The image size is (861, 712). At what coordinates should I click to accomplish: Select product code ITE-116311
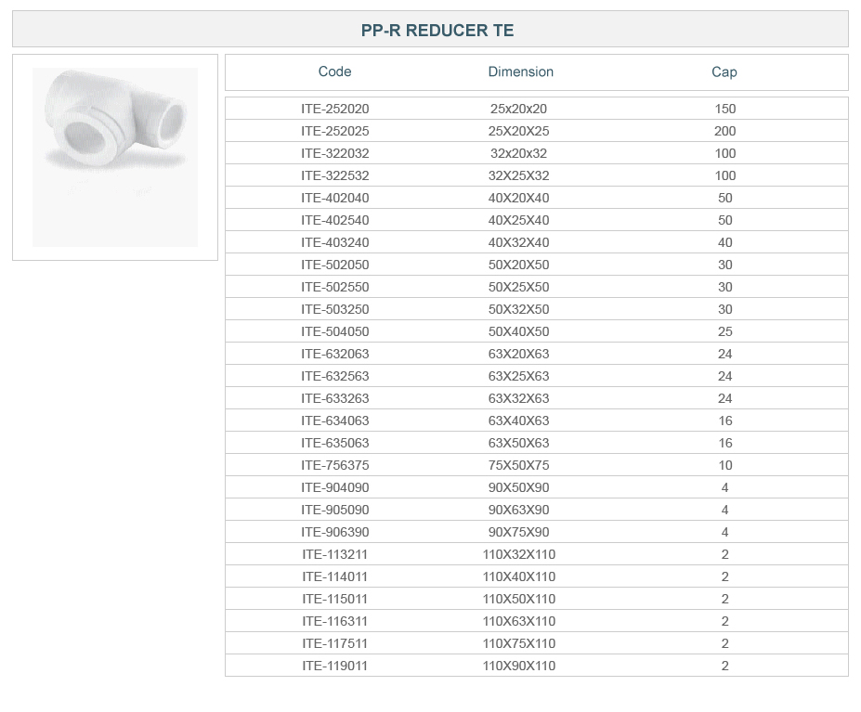[334, 621]
